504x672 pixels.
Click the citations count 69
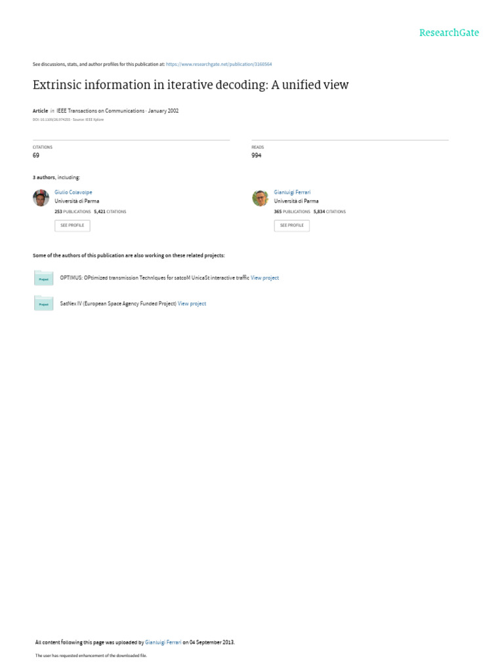[x=36, y=156]
